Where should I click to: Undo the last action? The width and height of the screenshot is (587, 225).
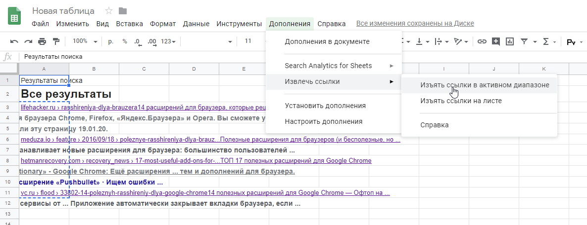14,41
